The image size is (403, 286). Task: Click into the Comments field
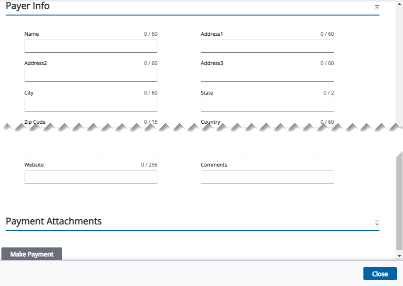(267, 177)
